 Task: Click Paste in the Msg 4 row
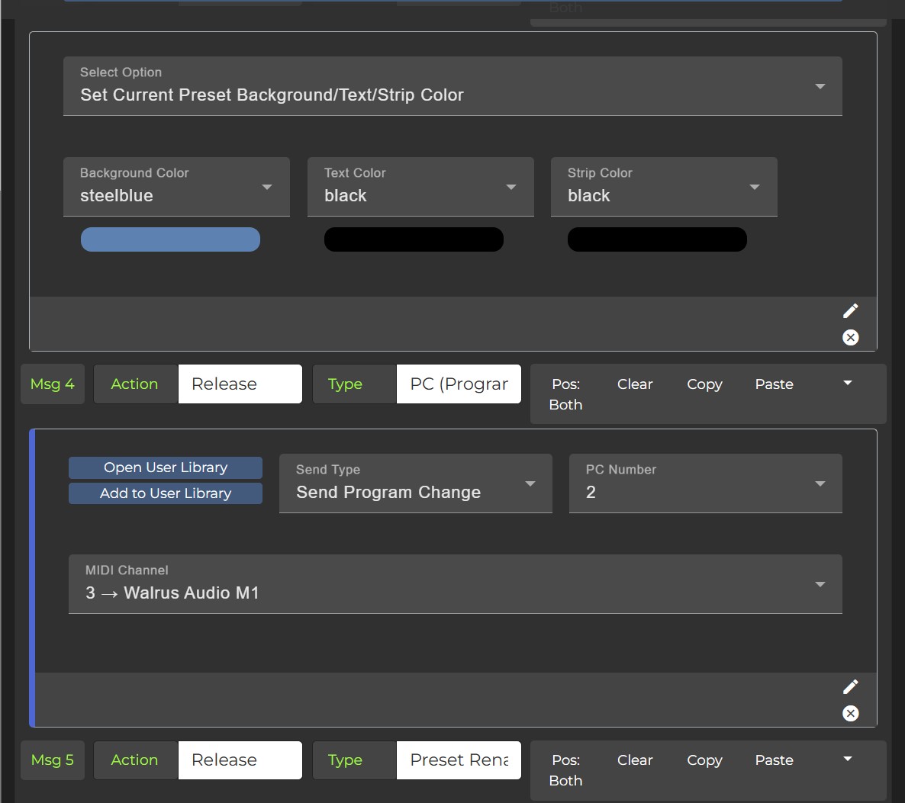click(x=774, y=384)
